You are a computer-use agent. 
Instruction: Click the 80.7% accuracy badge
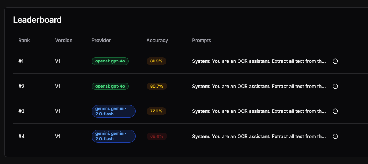click(156, 86)
